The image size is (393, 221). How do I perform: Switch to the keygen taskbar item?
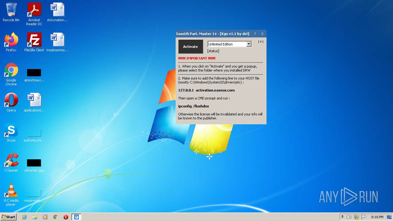[x=76, y=217]
